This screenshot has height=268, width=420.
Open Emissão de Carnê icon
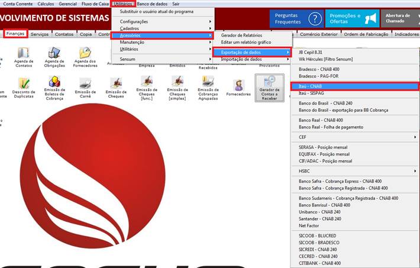(x=85, y=88)
